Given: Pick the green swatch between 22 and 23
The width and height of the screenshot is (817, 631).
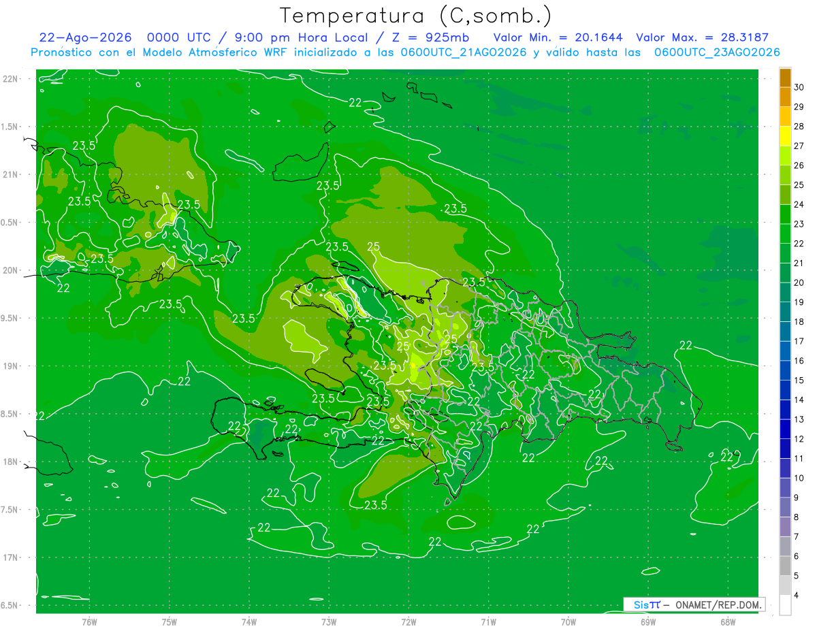Looking at the screenshot, I should tap(785, 233).
